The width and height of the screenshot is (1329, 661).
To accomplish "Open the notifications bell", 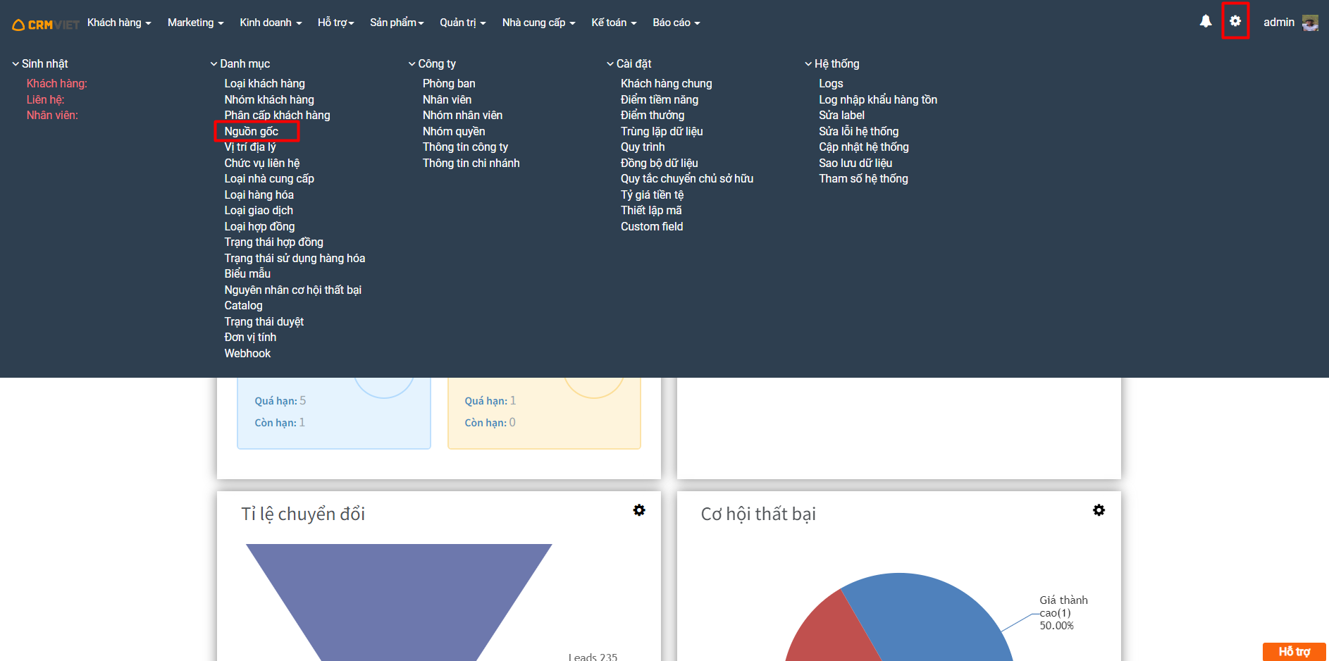I will point(1206,21).
